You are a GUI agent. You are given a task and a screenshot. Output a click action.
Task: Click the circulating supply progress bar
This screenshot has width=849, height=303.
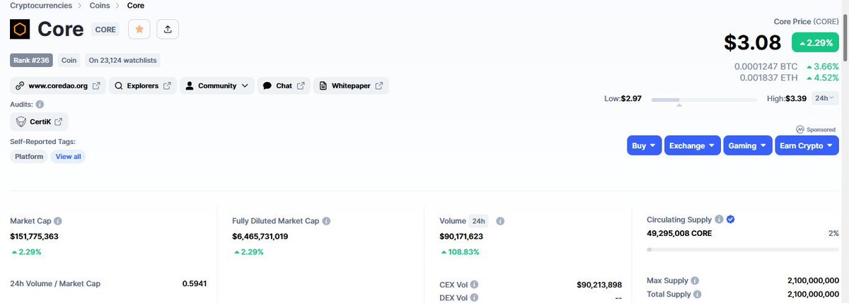[x=743, y=249]
